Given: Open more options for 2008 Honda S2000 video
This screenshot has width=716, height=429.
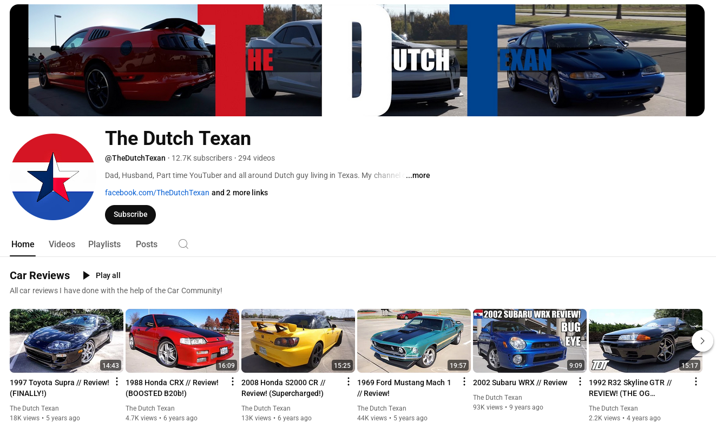Looking at the screenshot, I should point(349,382).
